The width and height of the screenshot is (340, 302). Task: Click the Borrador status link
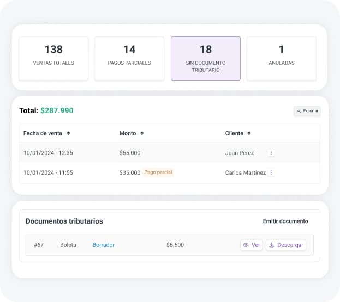click(x=103, y=245)
